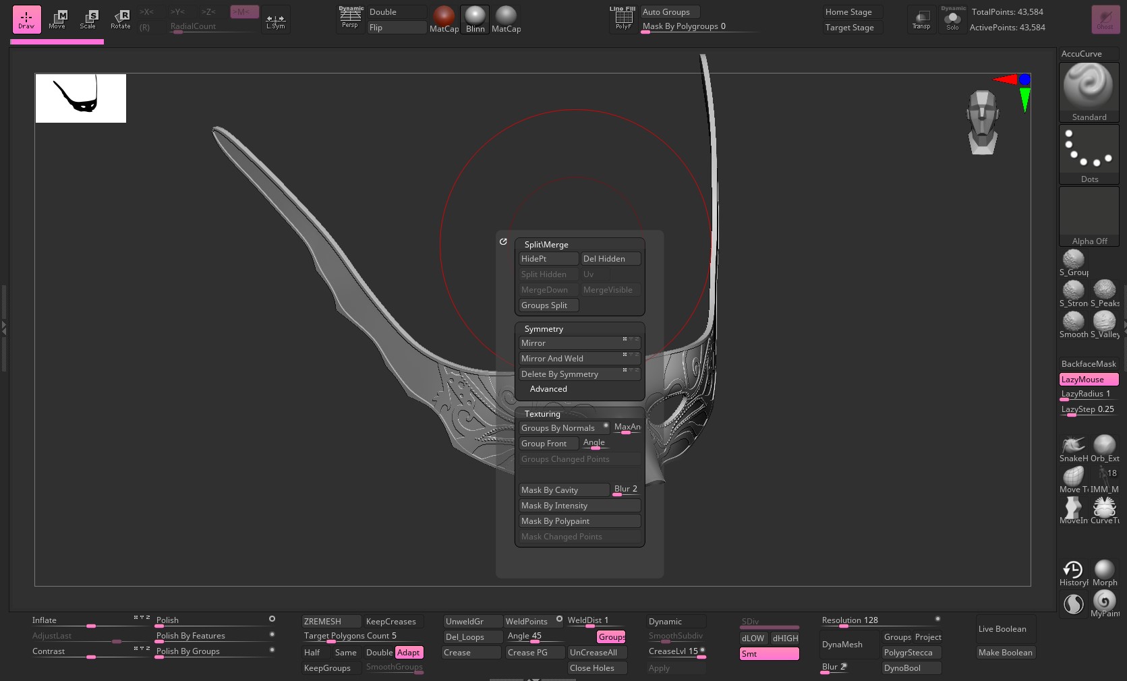Select the S_Peaks brush
1127x681 pixels.
tap(1105, 293)
